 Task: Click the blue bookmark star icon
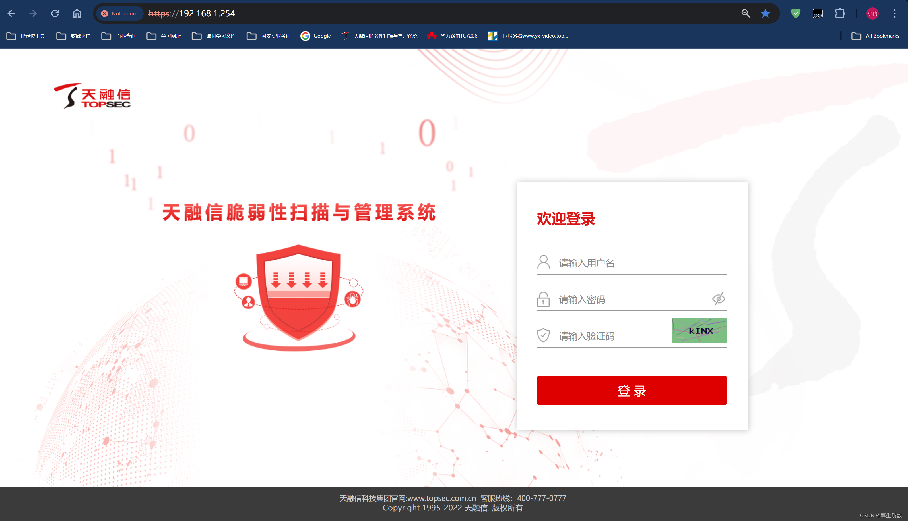(765, 14)
